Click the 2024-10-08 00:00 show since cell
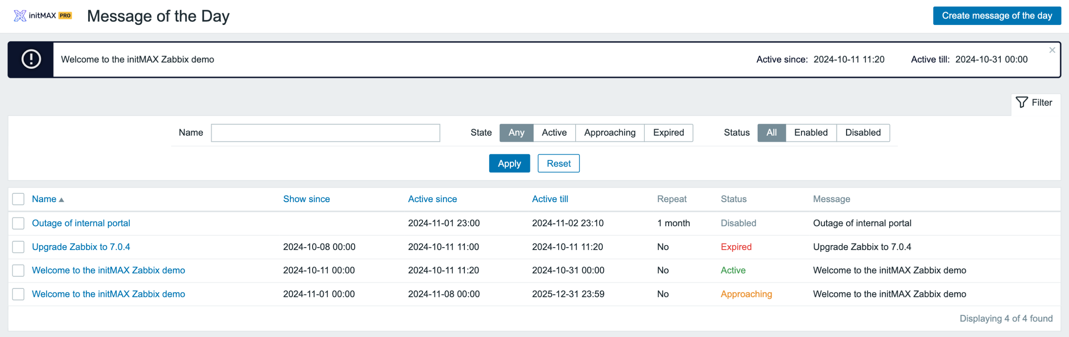 (x=319, y=247)
